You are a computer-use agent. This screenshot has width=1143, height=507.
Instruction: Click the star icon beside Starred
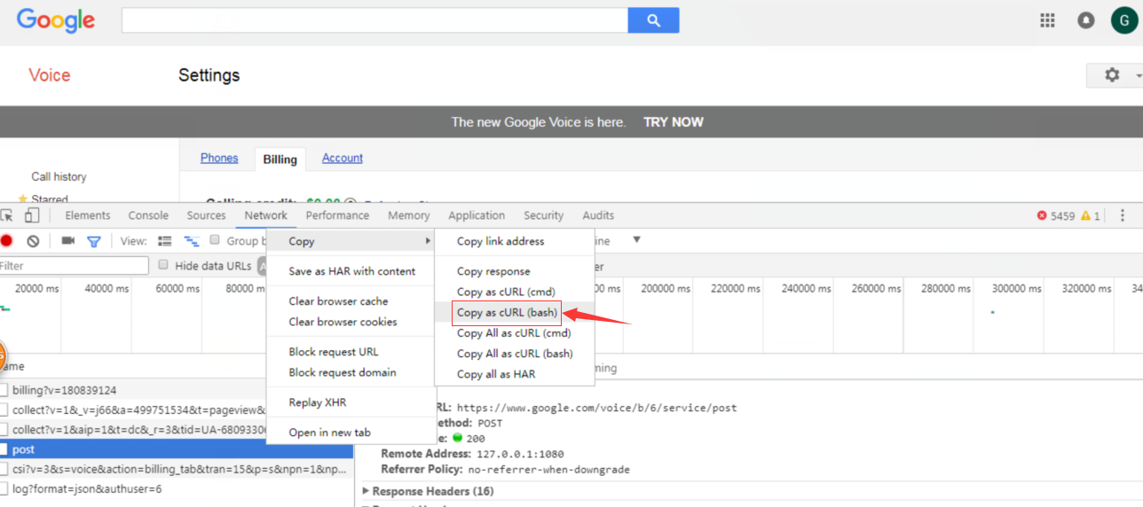23,199
